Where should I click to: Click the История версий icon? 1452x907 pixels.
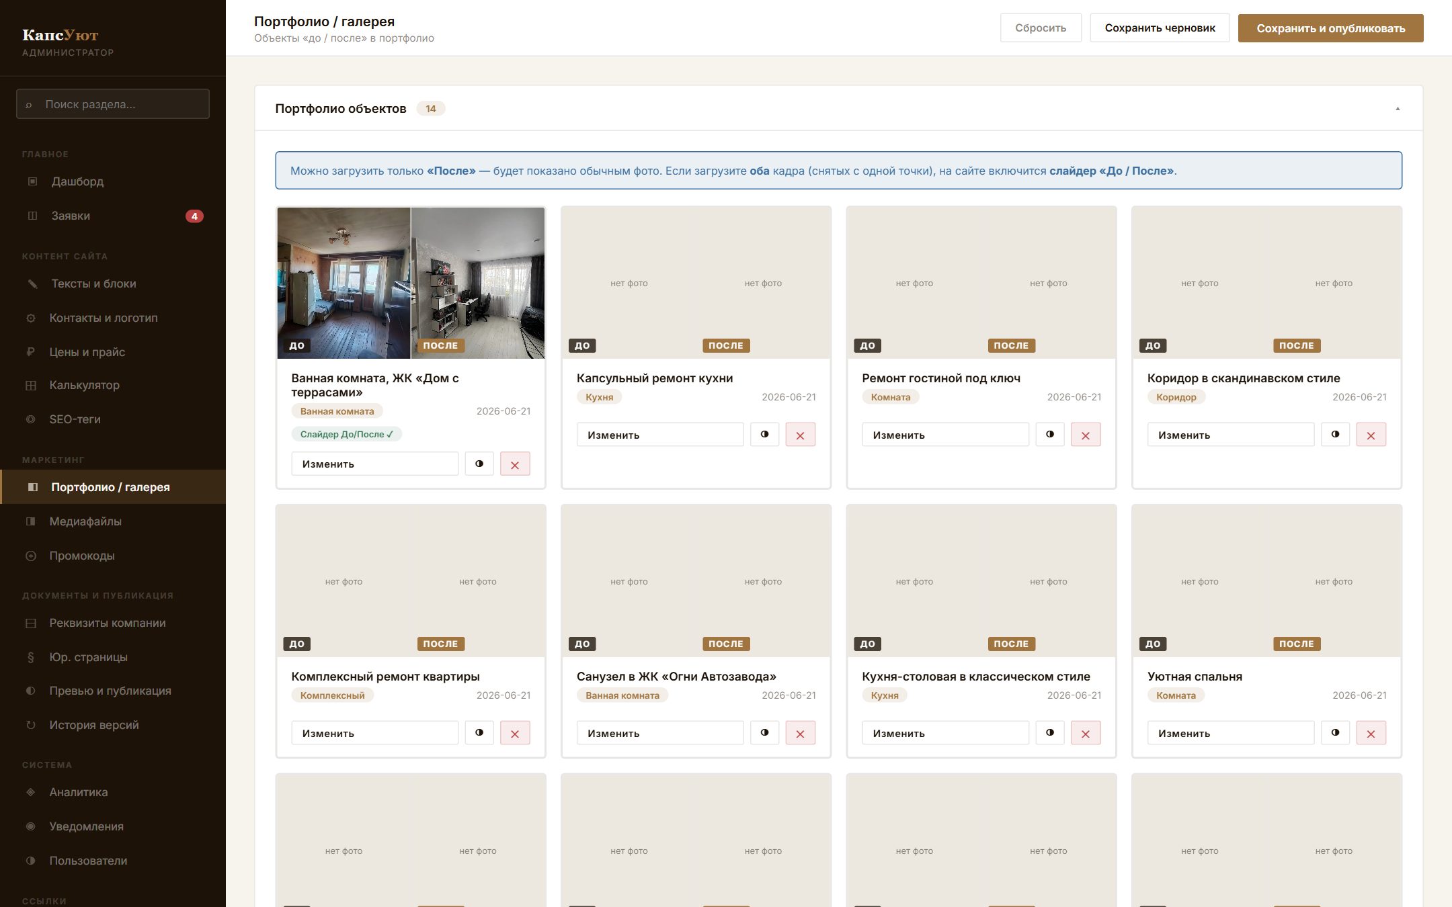pyautogui.click(x=30, y=725)
